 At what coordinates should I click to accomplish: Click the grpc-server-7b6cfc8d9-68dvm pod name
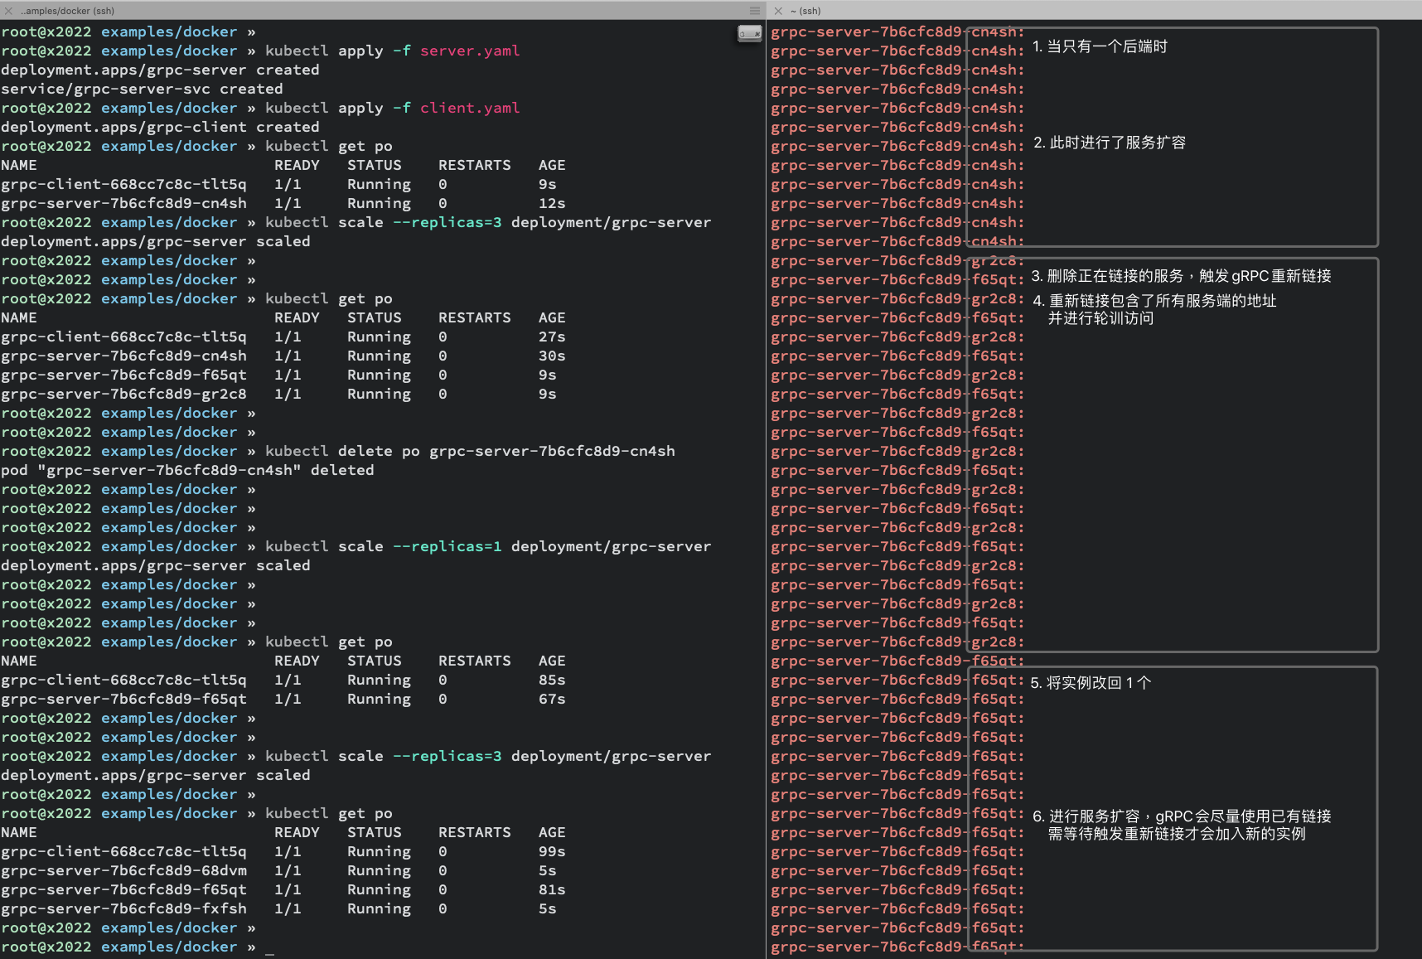click(x=123, y=870)
